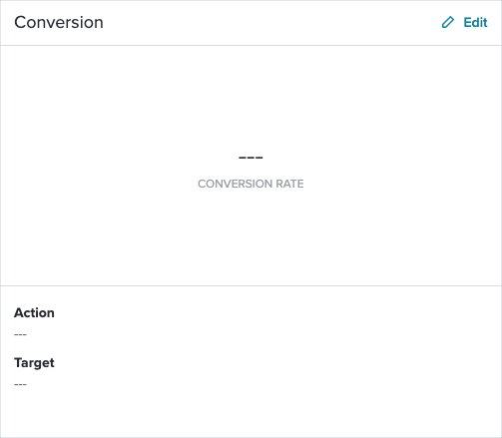This screenshot has width=502, height=438.
Task: Click the Action heading
Action: [34, 313]
